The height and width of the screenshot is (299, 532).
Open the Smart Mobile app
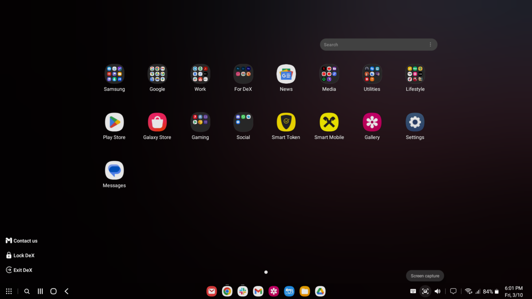(329, 122)
